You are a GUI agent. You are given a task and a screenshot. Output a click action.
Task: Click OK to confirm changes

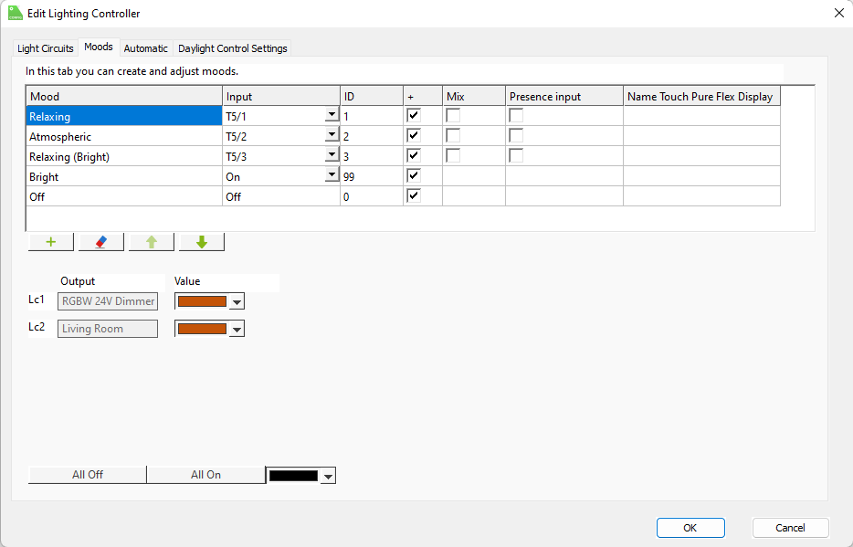tap(690, 527)
